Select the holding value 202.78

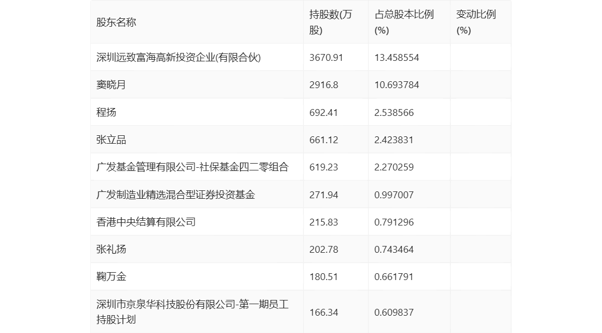(324, 249)
